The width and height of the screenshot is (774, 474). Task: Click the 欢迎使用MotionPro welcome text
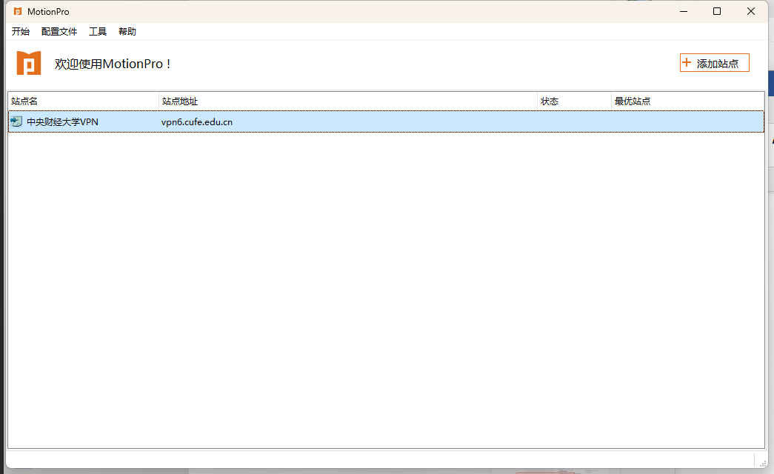(x=113, y=64)
